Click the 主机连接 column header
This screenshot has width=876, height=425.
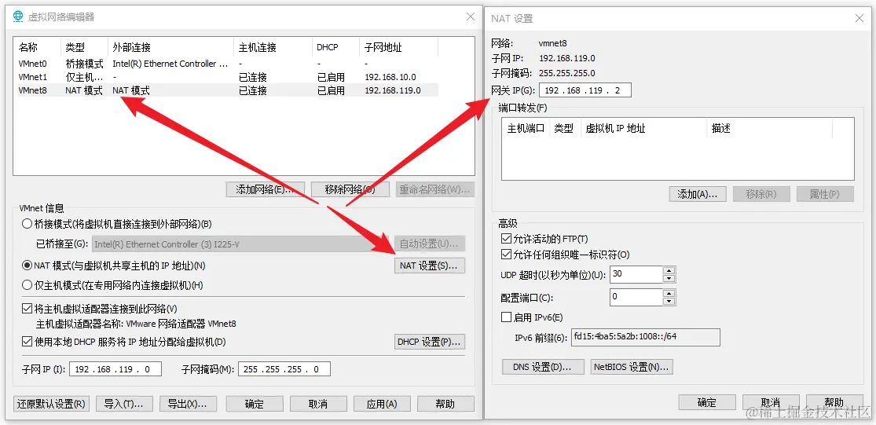click(273, 47)
